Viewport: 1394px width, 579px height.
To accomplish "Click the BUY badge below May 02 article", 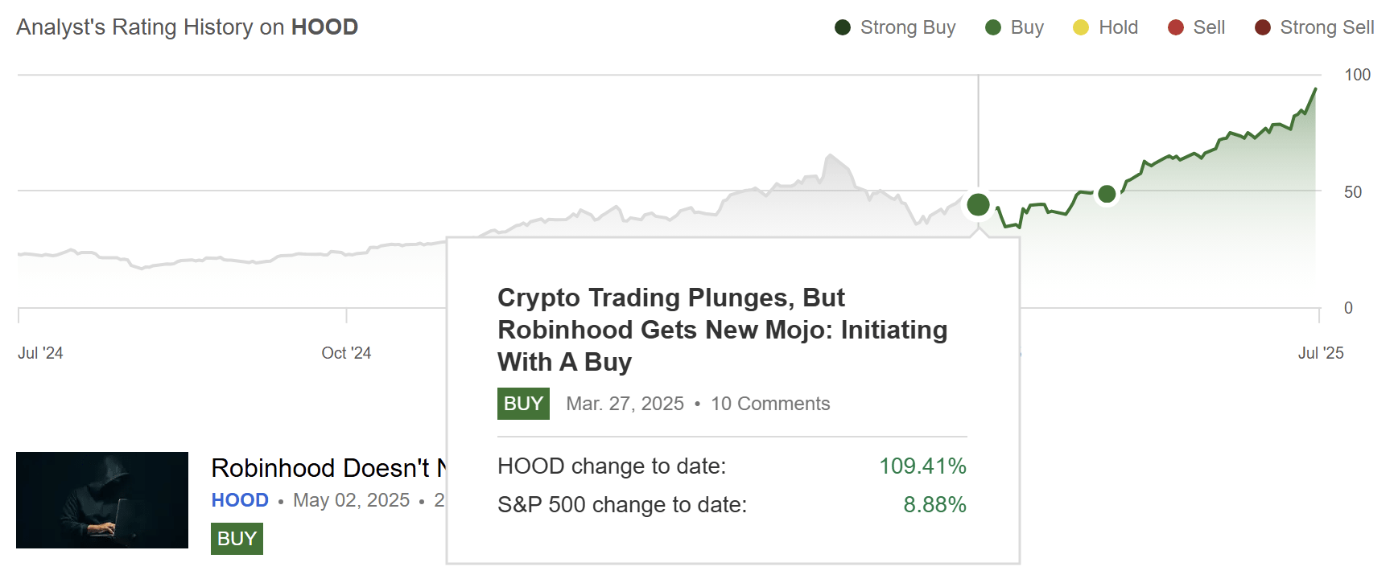I will (235, 539).
